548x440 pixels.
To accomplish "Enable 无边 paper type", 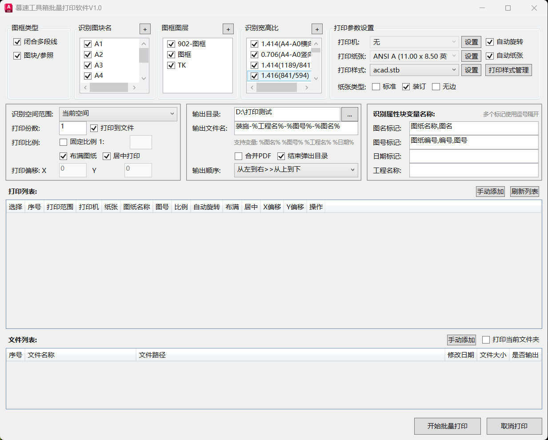I will 436,87.
